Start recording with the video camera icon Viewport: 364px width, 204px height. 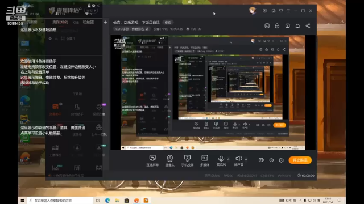[x=261, y=160]
